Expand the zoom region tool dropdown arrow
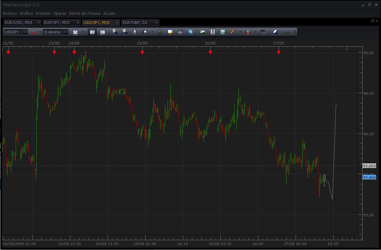The height and width of the screenshot is (250, 381). [152, 32]
